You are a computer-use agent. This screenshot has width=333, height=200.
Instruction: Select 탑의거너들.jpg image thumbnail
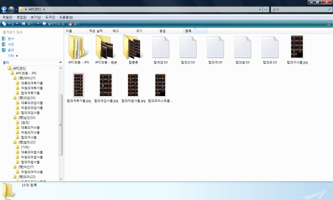pos(297,47)
